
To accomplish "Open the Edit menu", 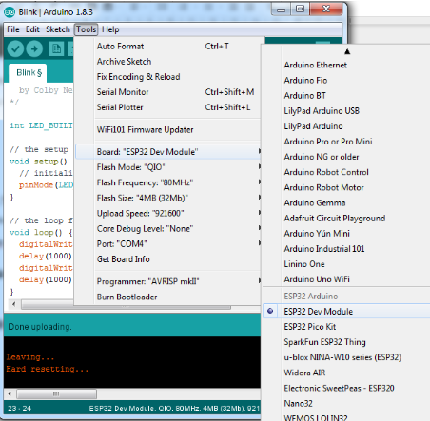I will pos(32,29).
